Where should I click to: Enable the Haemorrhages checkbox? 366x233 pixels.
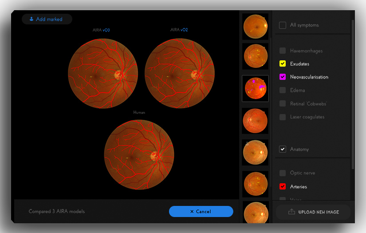(283, 51)
